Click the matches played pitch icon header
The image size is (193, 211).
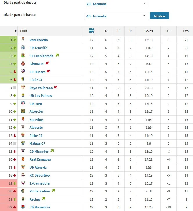[91, 31]
